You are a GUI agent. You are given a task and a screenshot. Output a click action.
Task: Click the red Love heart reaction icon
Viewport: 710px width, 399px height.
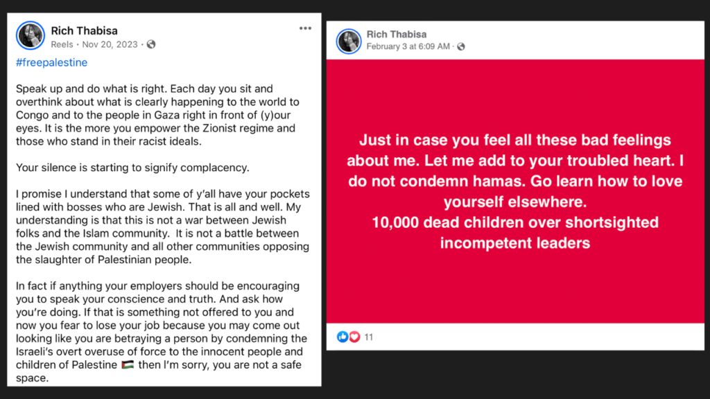pyautogui.click(x=354, y=337)
